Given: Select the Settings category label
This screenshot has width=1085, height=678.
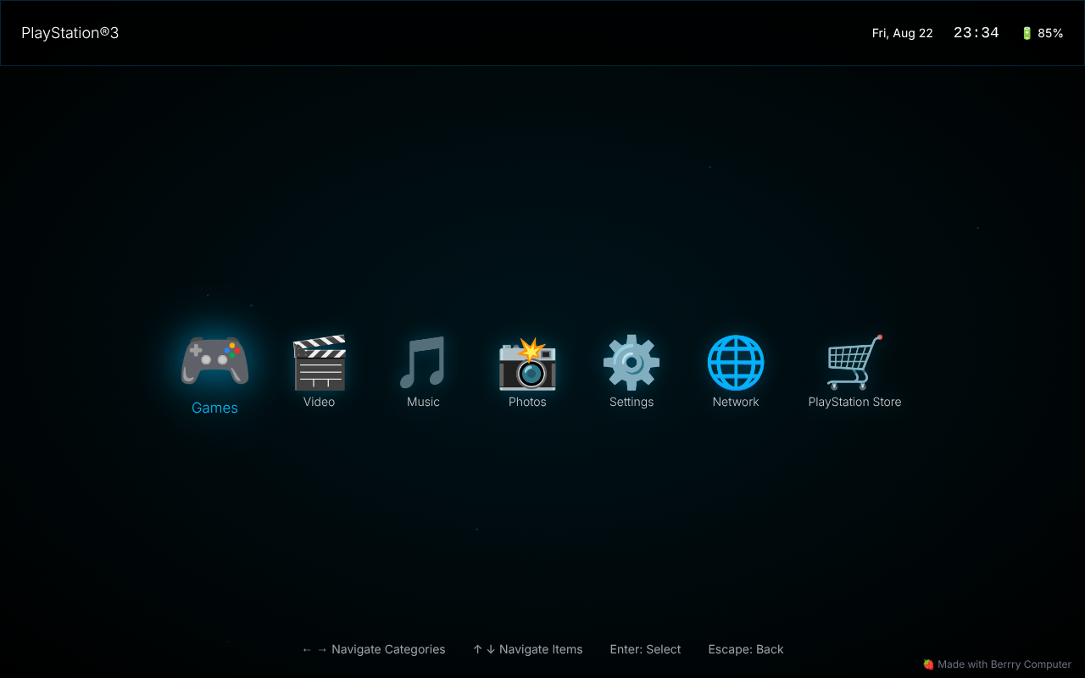Looking at the screenshot, I should (x=632, y=402).
